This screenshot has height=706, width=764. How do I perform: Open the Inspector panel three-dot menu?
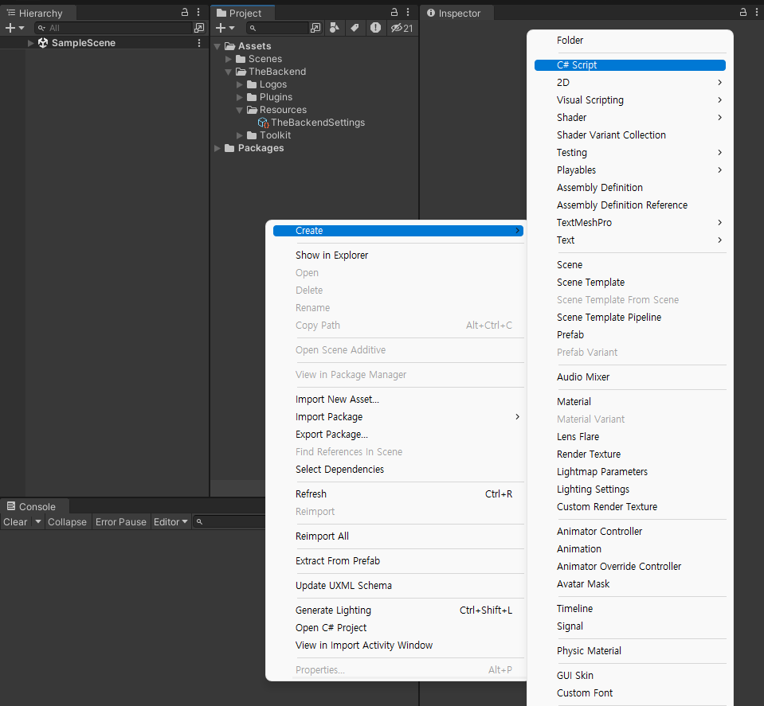[757, 12]
